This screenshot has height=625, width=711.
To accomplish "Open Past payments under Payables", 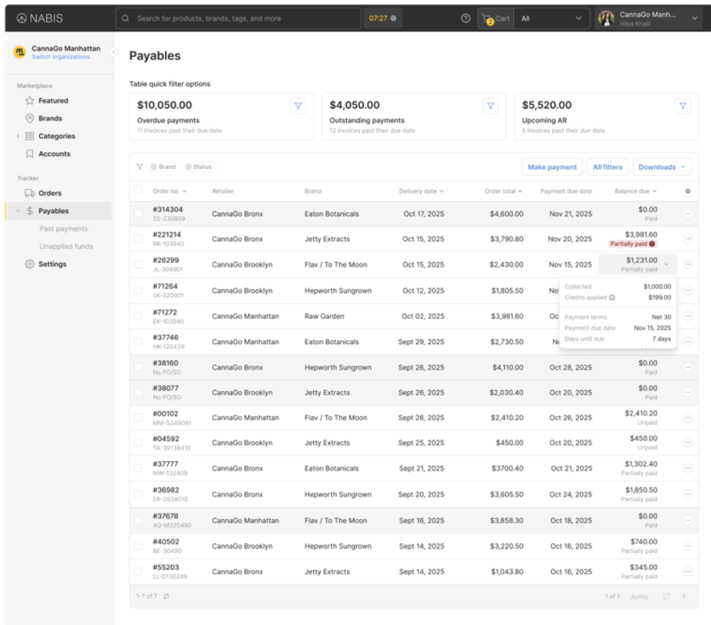I will pyautogui.click(x=64, y=229).
